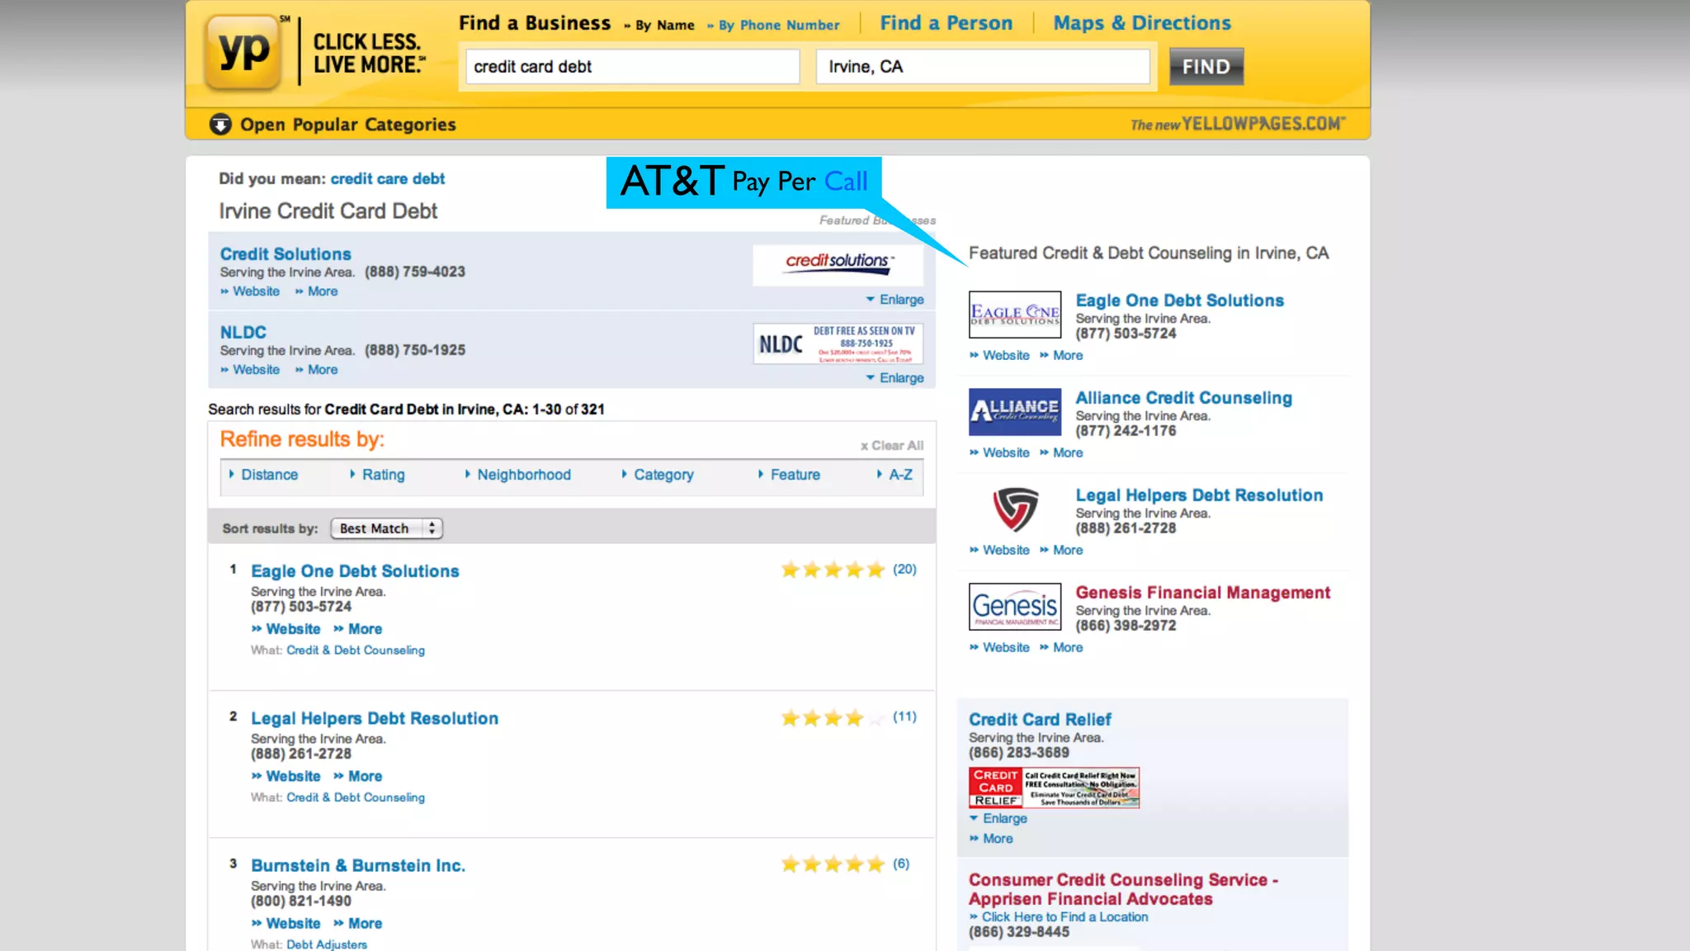The height and width of the screenshot is (951, 1690).
Task: Click the Genesis Financial Management logo
Action: 1015,607
